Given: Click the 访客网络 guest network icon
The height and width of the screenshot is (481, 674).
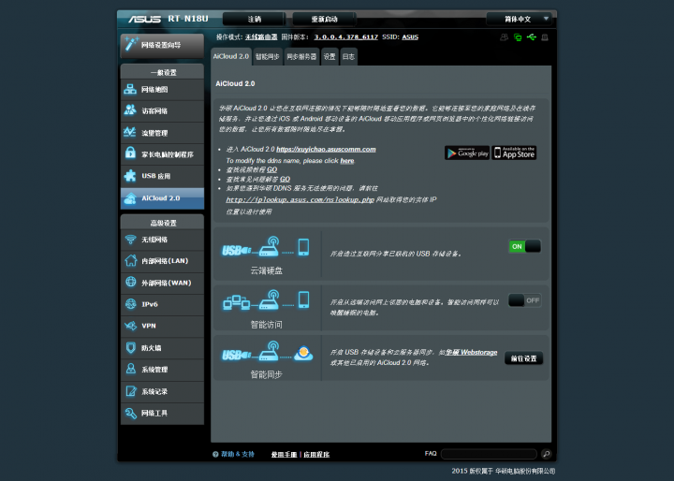Looking at the screenshot, I should point(130,110).
